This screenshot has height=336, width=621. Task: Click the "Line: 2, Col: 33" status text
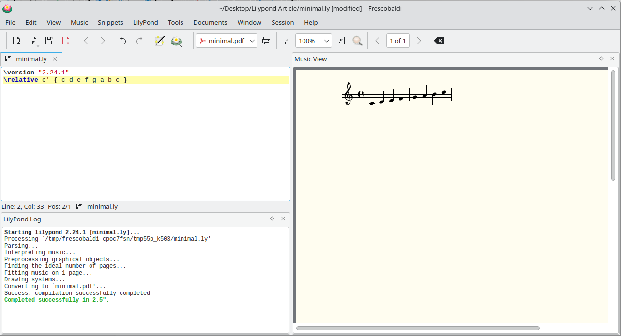(23, 206)
